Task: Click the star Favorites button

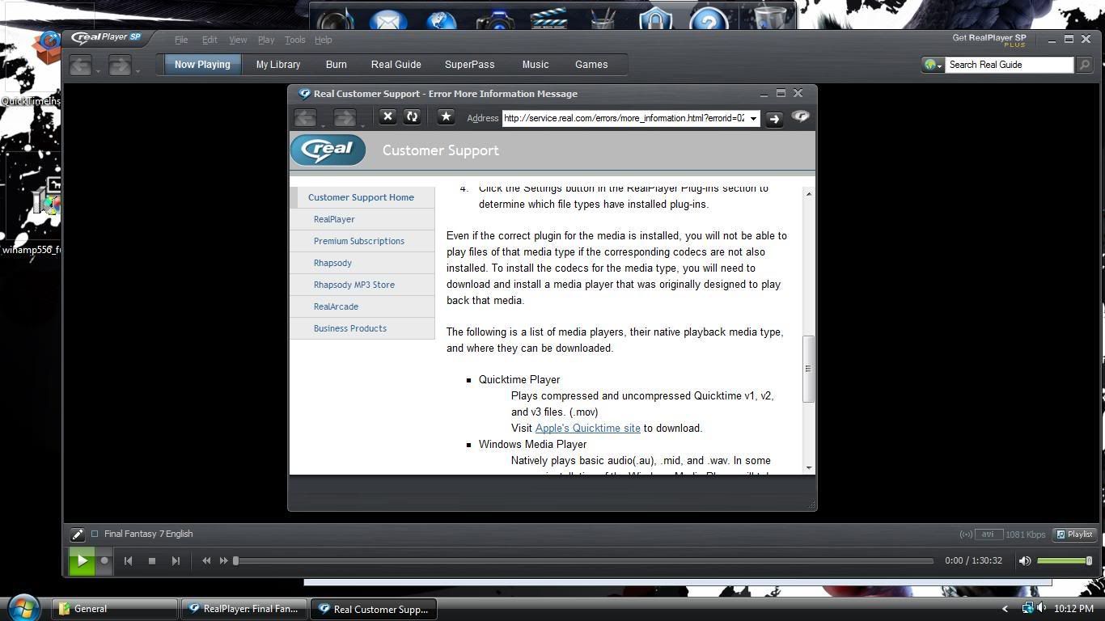Action: click(x=446, y=116)
